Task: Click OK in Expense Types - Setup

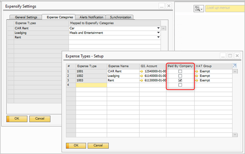Action: (x=76, y=145)
